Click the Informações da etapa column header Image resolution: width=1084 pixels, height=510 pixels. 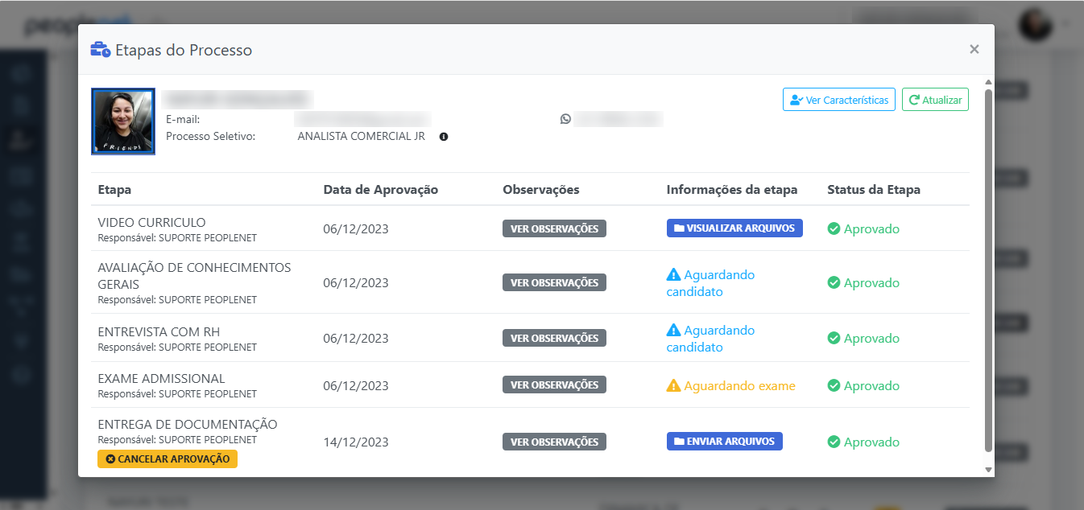(732, 190)
